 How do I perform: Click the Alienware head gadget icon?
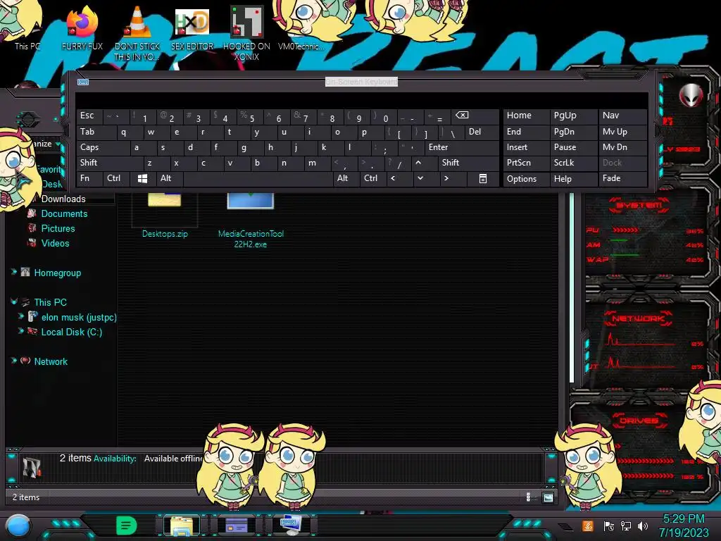[691, 95]
